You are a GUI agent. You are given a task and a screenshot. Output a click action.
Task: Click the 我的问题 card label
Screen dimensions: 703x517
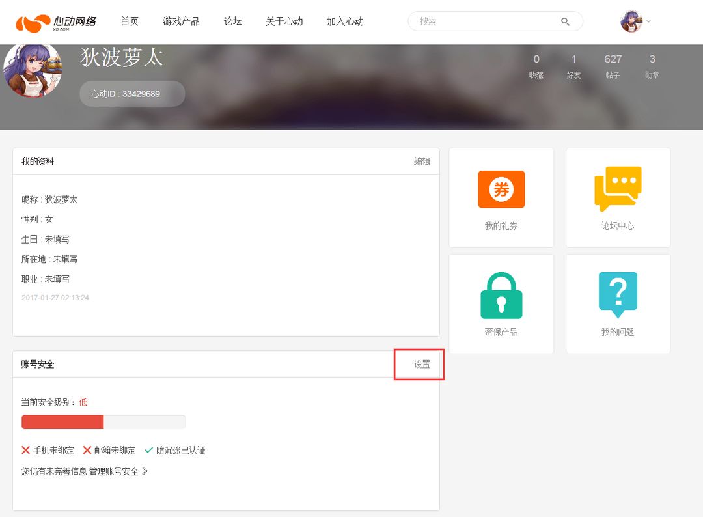point(618,332)
